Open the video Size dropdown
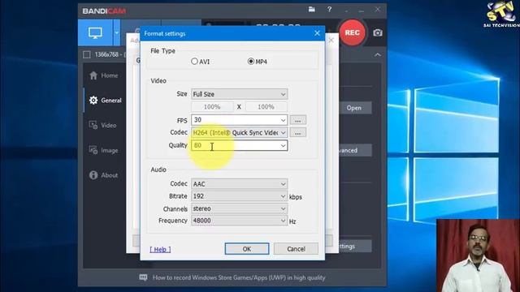 point(239,94)
